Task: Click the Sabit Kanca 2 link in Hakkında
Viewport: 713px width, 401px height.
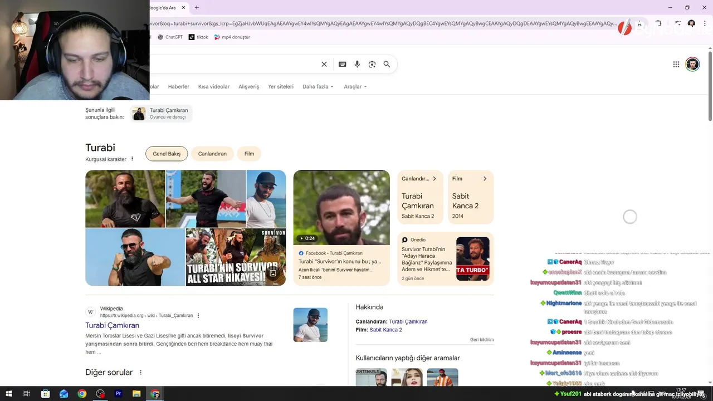Action: (x=385, y=330)
